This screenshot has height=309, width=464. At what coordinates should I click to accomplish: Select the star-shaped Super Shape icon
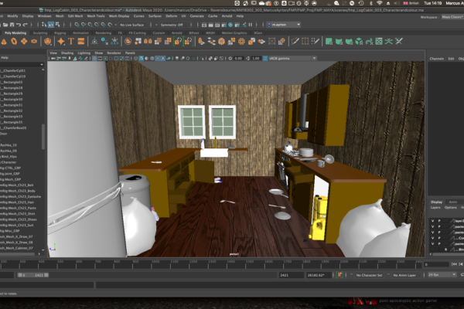pos(61,42)
